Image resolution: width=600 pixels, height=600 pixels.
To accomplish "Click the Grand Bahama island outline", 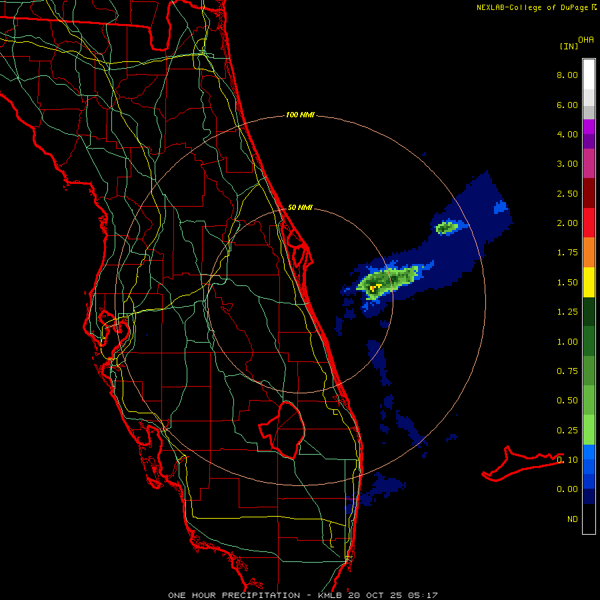I will click(x=522, y=463).
